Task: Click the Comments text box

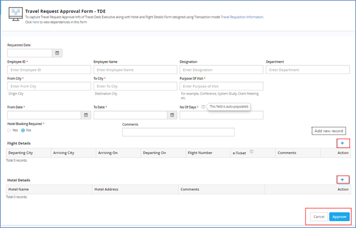Action: 178,132
